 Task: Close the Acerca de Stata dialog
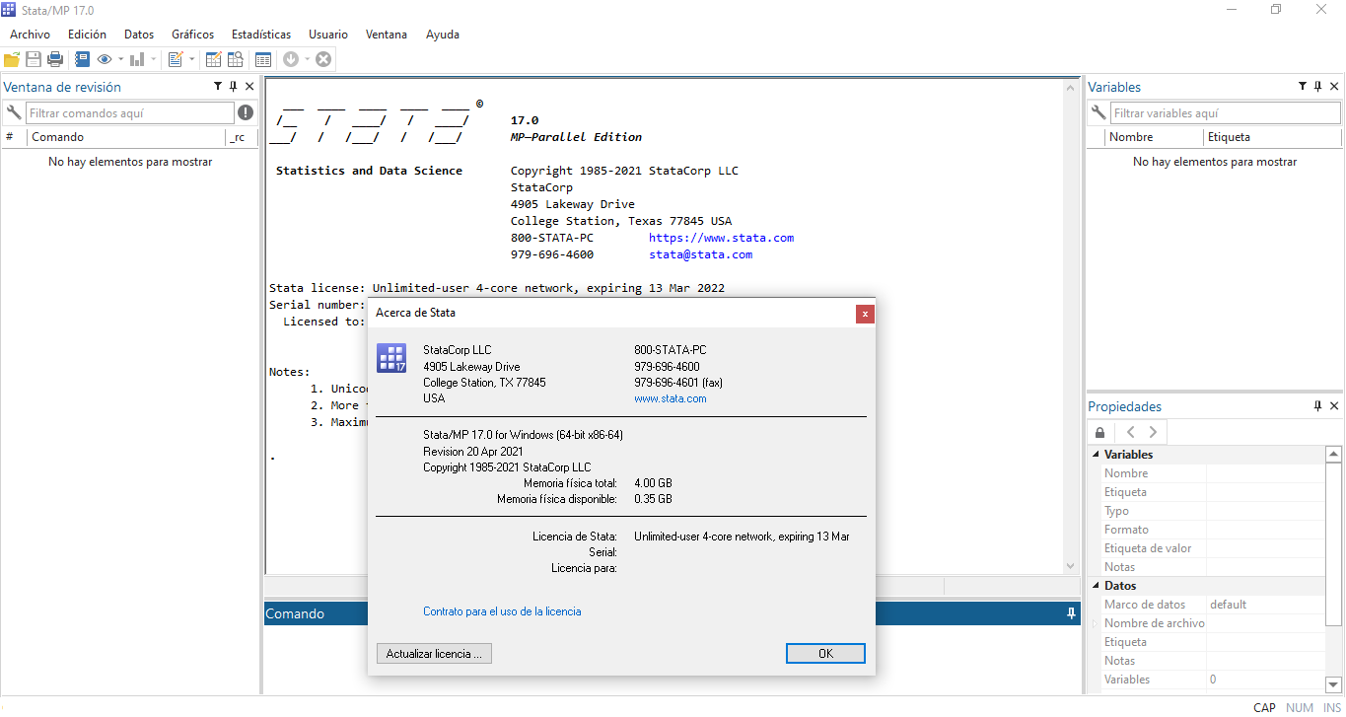point(865,314)
